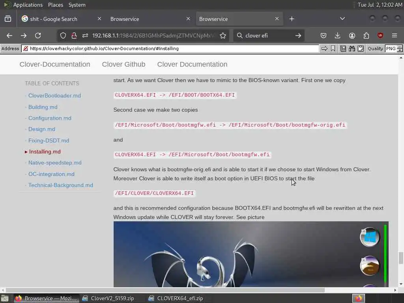
Task: Open Design.md in contents
Action: tap(42, 129)
